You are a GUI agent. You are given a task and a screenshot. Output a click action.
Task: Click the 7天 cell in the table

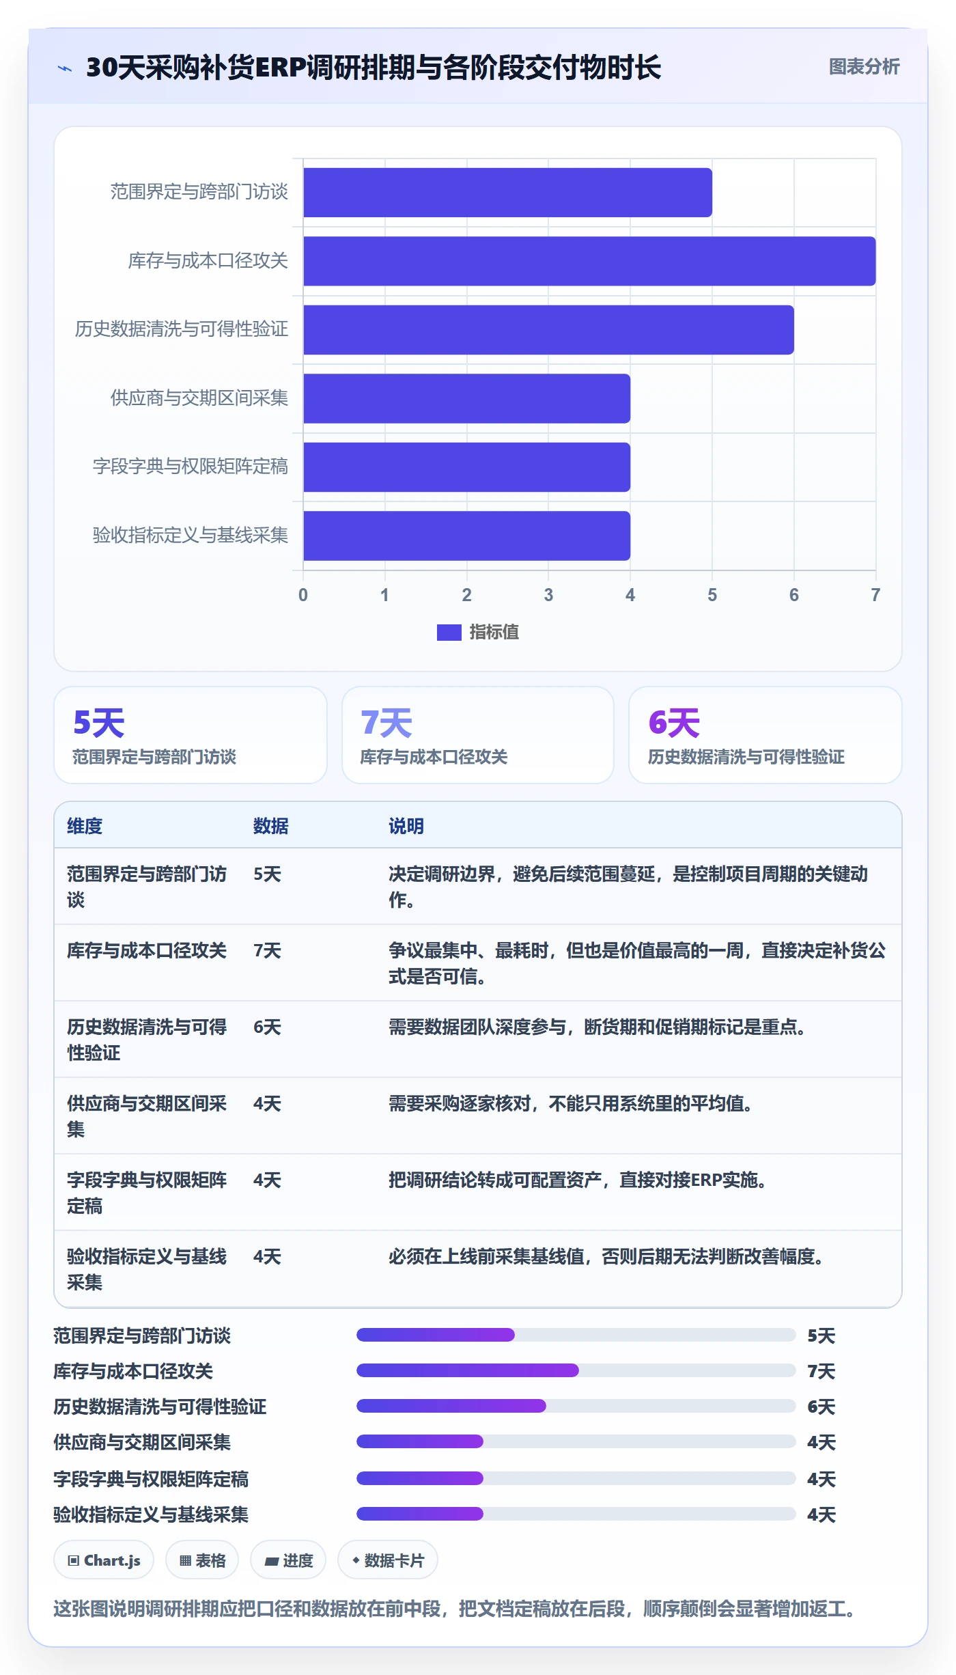tap(267, 950)
